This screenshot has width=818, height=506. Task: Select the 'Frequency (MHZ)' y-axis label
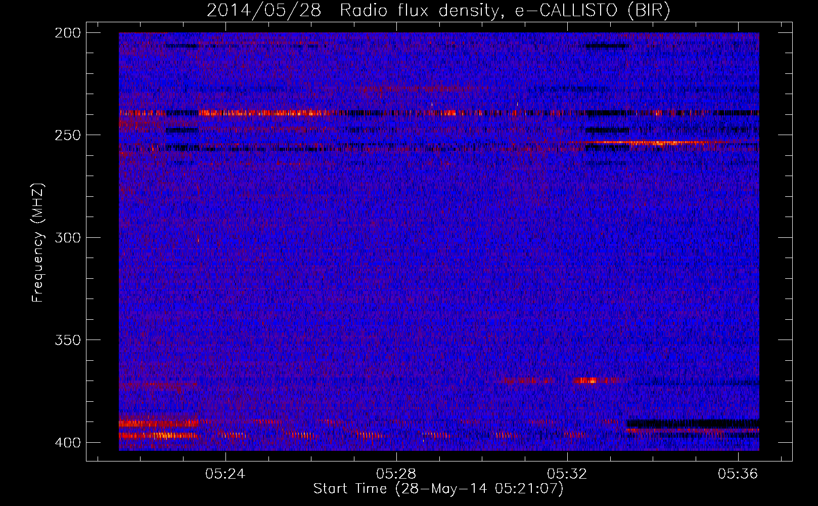pyautogui.click(x=38, y=243)
